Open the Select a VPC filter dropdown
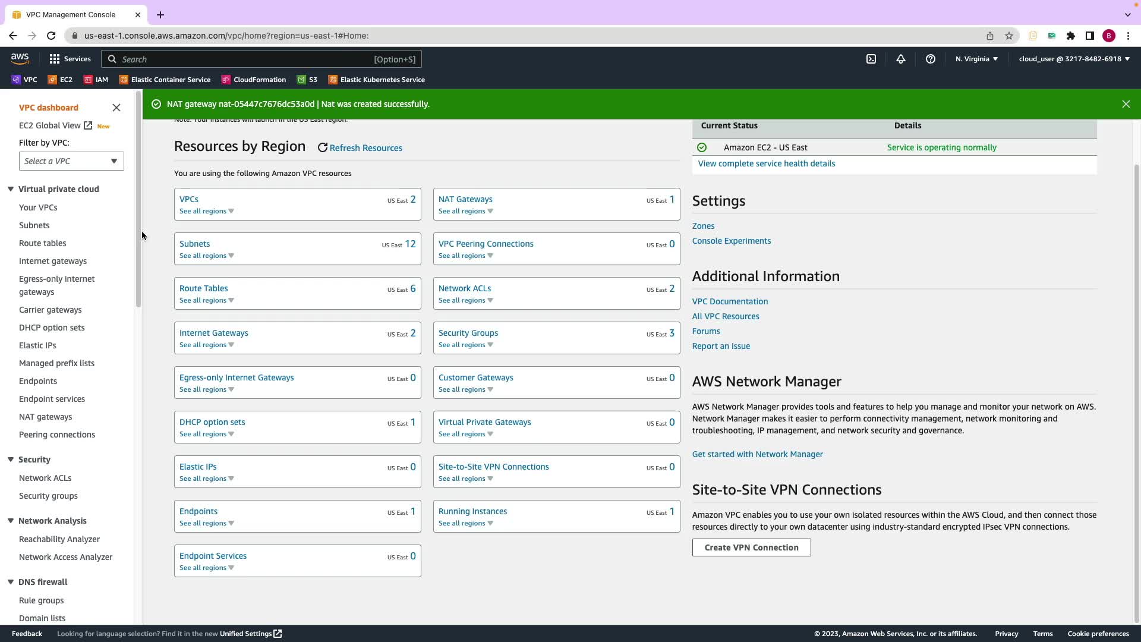This screenshot has height=642, width=1141. (x=71, y=161)
